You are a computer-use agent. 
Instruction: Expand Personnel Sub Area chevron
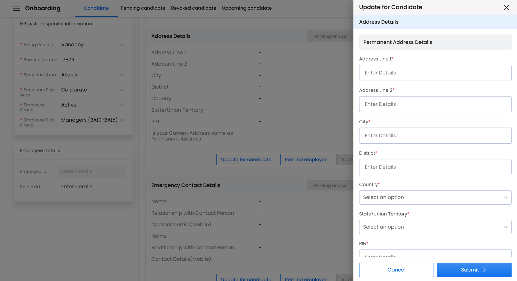[x=122, y=90]
